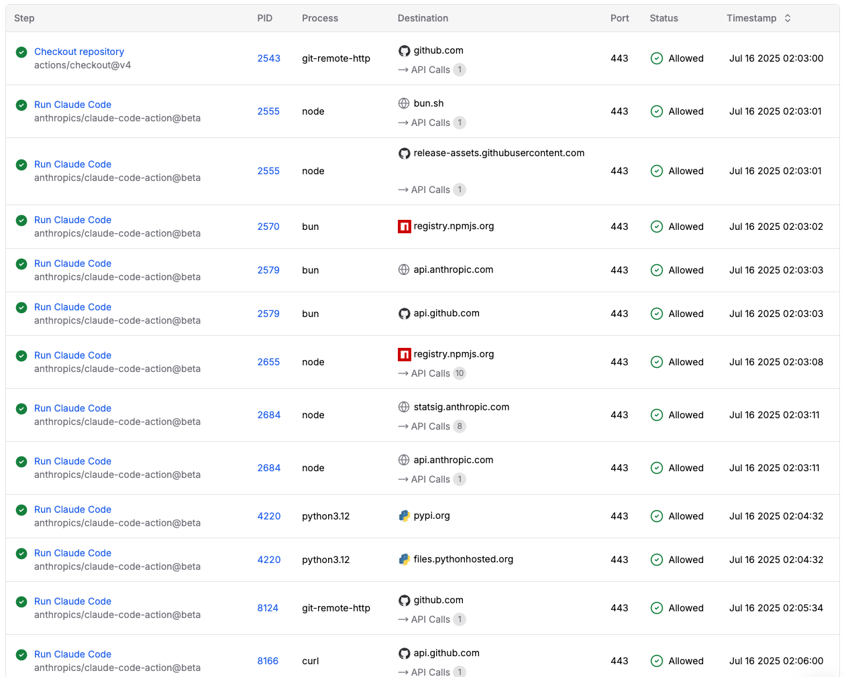Click the Process column header

(x=320, y=18)
